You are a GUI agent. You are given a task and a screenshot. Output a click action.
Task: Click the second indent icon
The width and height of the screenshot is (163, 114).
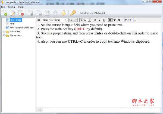(x=130, y=20)
